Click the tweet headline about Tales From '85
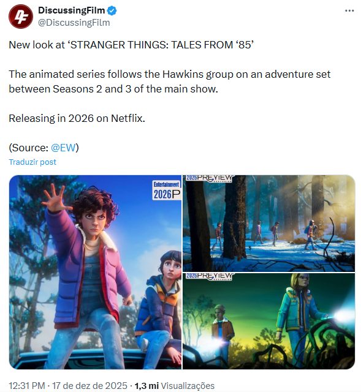Screen dimensions: 361x392 131,45
